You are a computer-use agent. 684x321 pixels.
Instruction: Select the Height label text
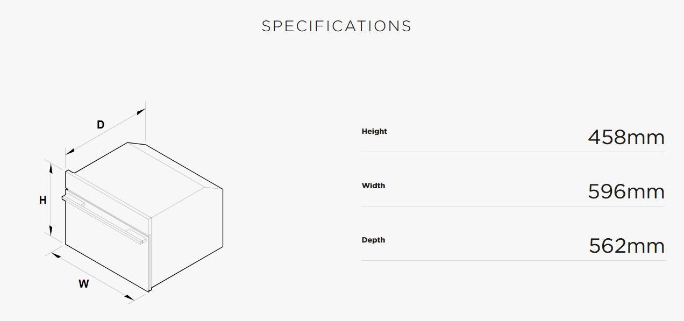(x=374, y=131)
